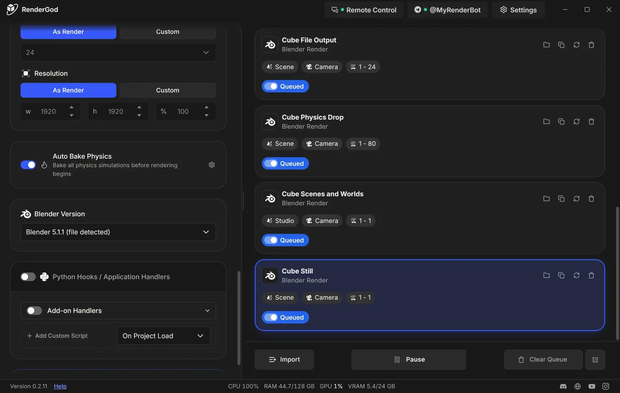This screenshot has width=620, height=393.
Task: Open the Blender 5.1.1 version dropdown
Action: point(118,232)
